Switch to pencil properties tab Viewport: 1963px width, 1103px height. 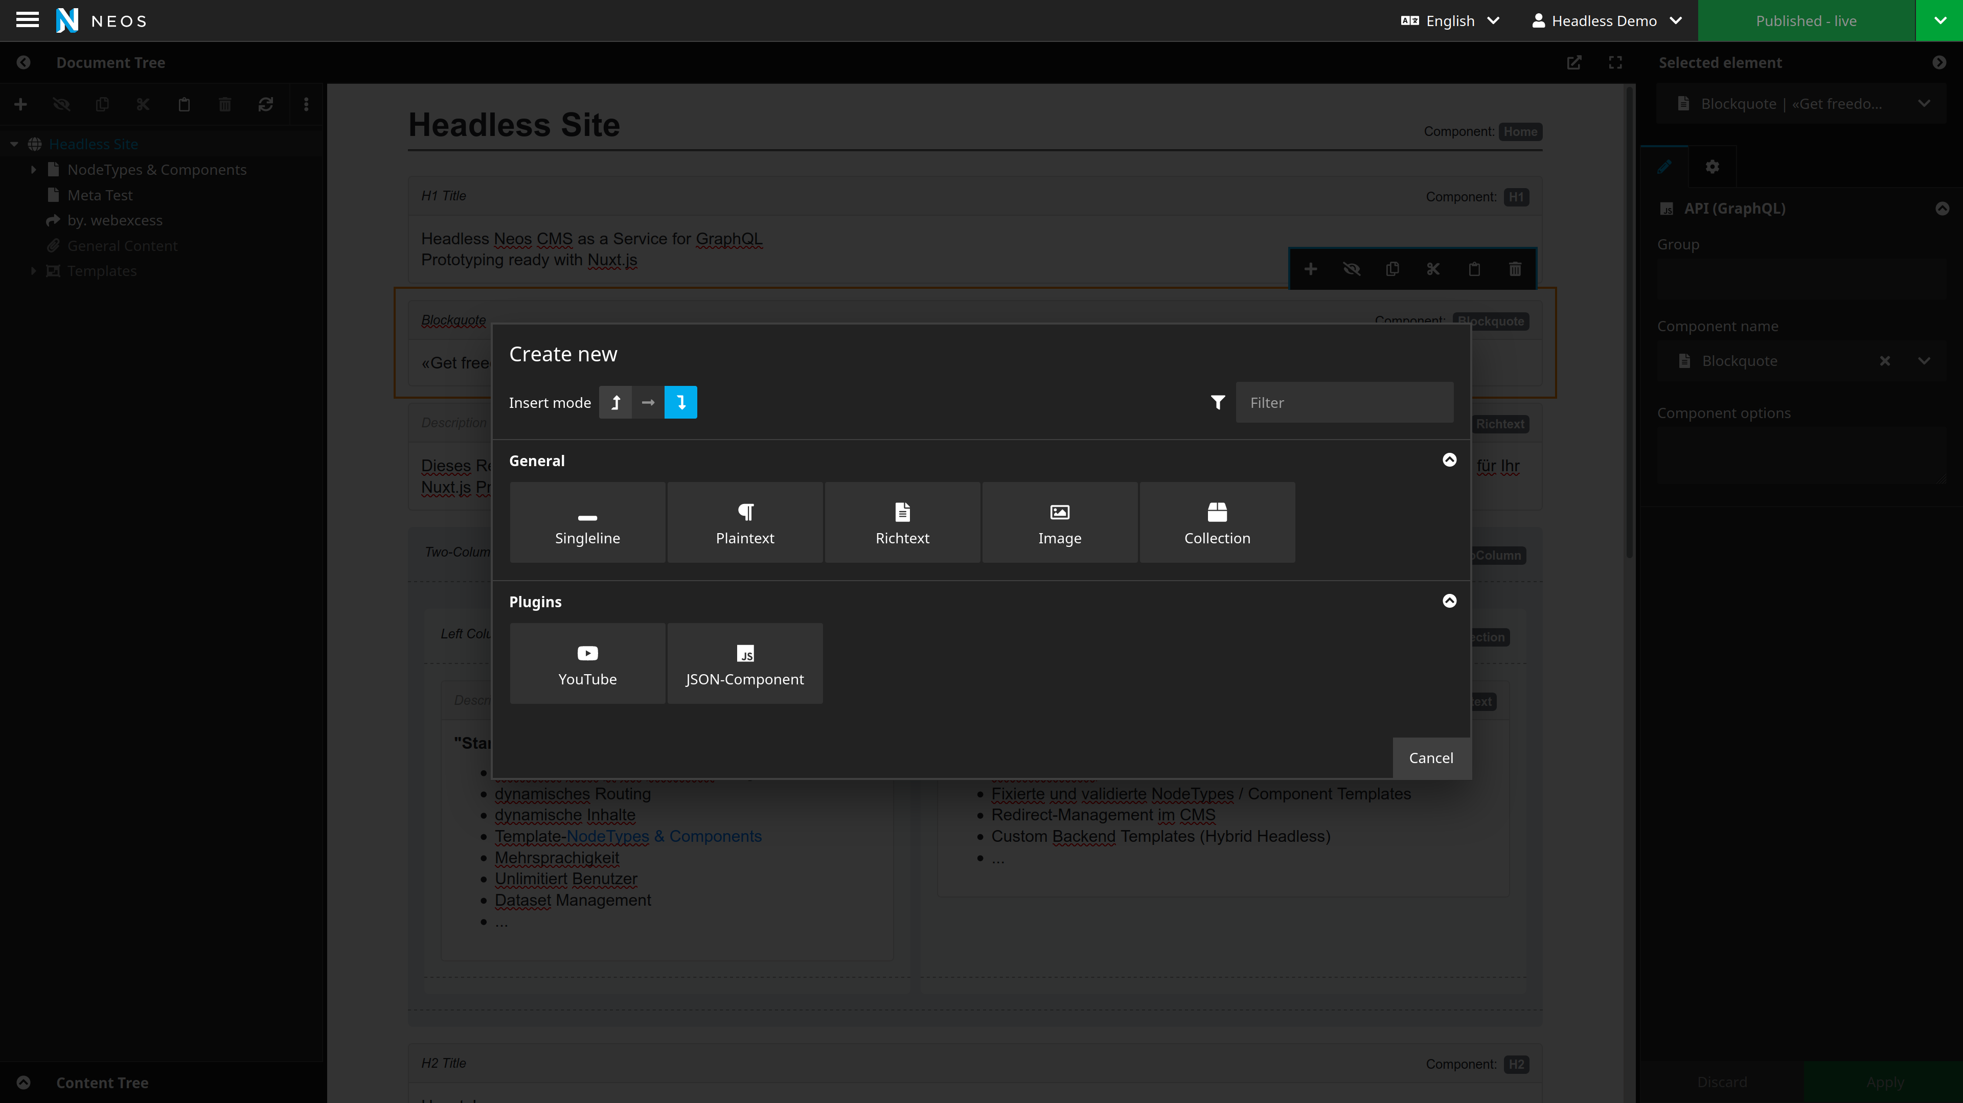(x=1664, y=166)
